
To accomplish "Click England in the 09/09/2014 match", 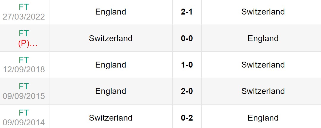I will click(263, 118).
